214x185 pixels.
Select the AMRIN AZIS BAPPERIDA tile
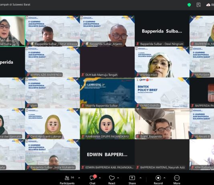coord(52,62)
